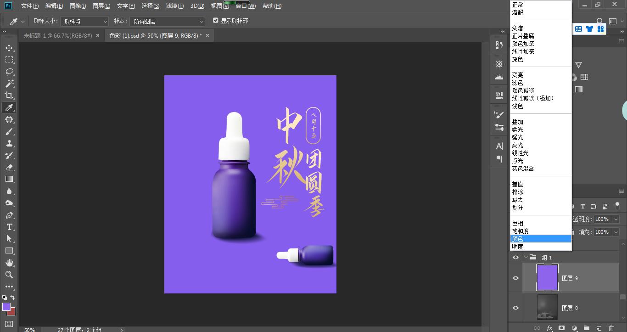
Task: Open the 取样大小 dropdown
Action: coord(84,21)
